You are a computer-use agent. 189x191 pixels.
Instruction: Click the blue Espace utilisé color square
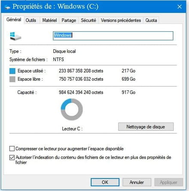(x=12, y=71)
